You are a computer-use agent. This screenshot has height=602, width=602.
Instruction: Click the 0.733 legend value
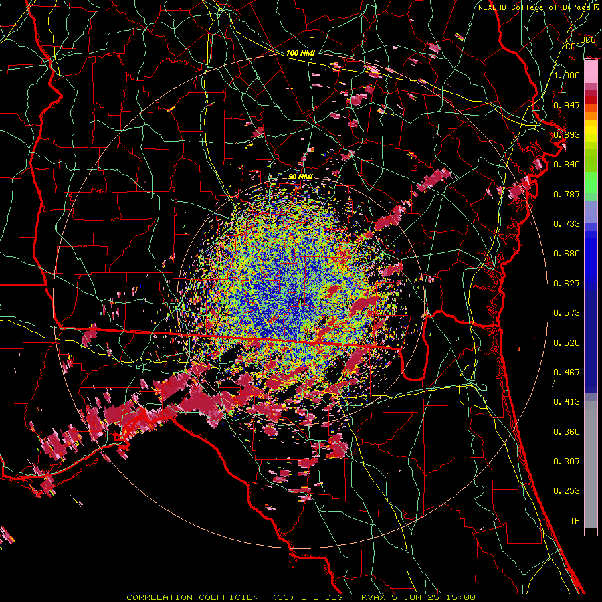click(567, 224)
